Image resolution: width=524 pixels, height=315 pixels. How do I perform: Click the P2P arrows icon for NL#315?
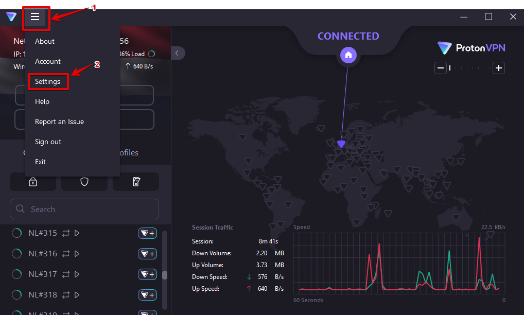(x=66, y=233)
